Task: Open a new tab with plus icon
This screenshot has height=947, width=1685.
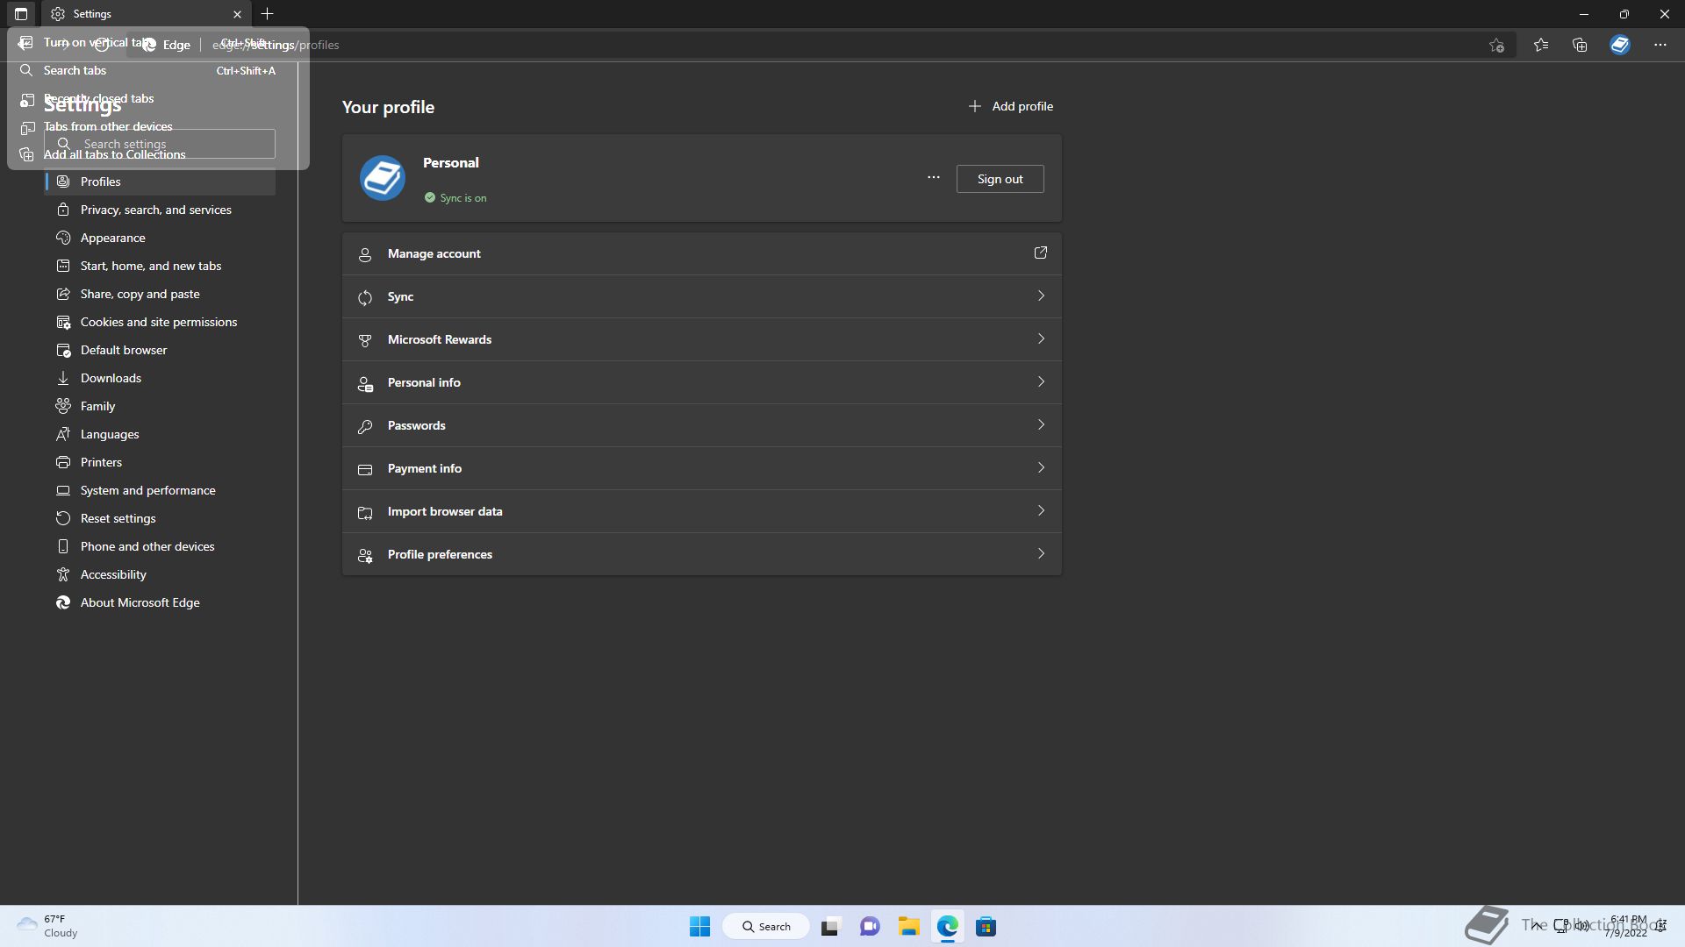Action: pyautogui.click(x=268, y=14)
